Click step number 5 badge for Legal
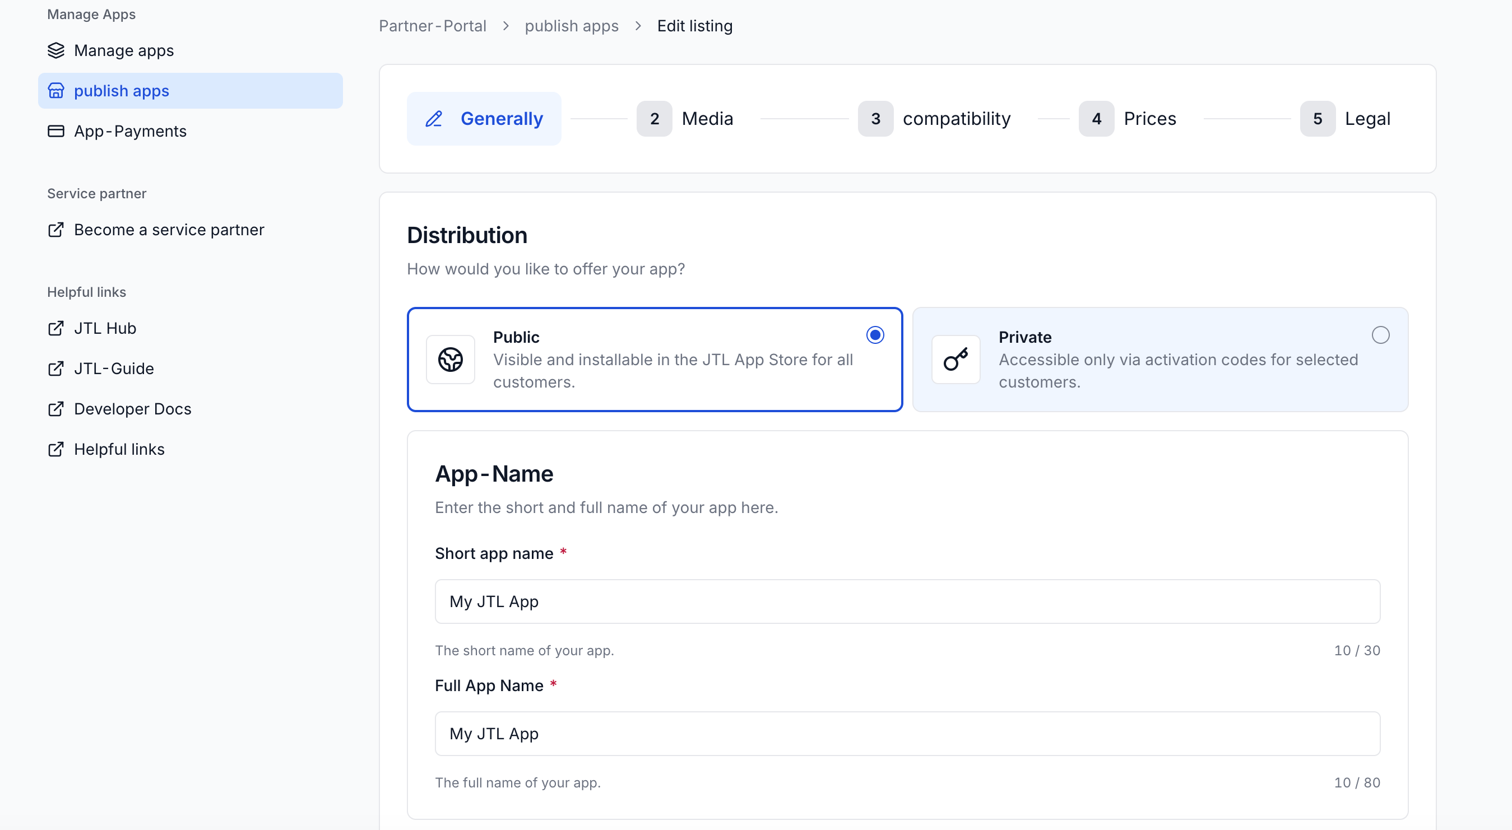 point(1318,119)
